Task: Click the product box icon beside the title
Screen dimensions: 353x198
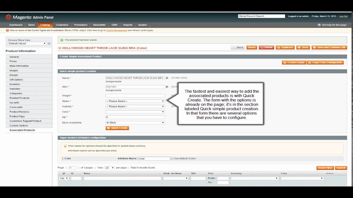Action: click(59, 48)
